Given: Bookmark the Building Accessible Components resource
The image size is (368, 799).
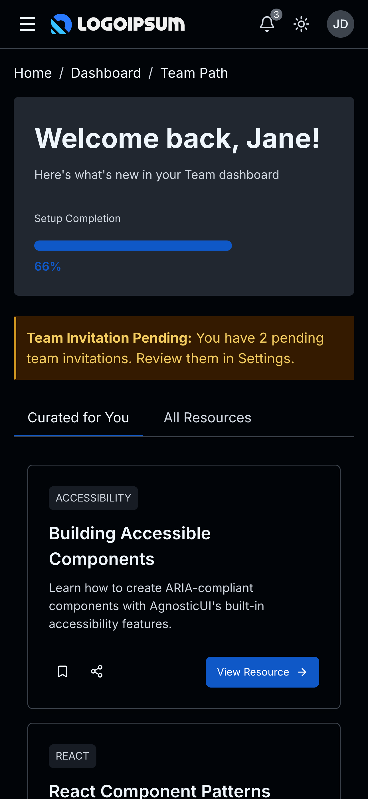Looking at the screenshot, I should click(x=62, y=672).
